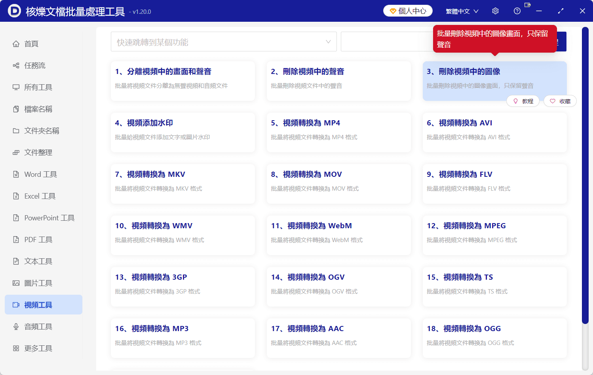Select the Excel file icon in the sidebar
Viewport: 593px width, 375px height.
(x=16, y=196)
